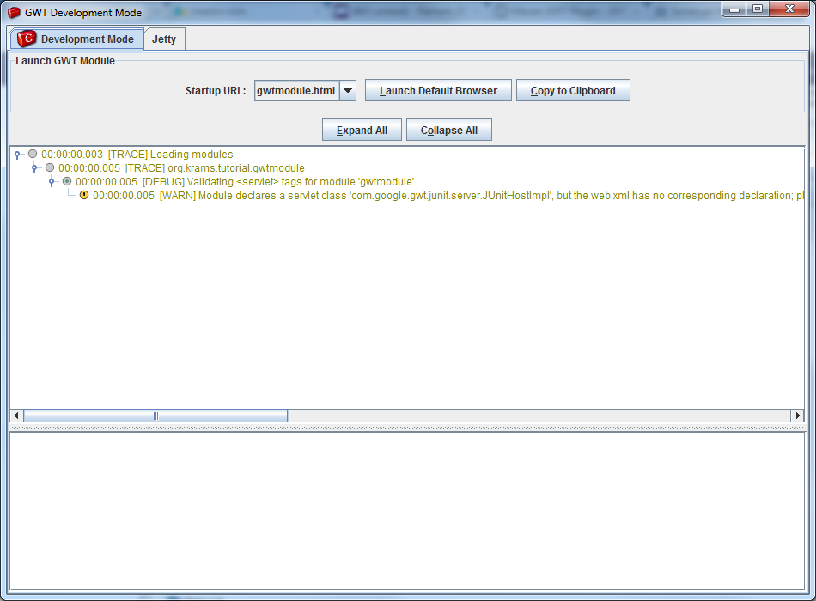Image resolution: width=816 pixels, height=601 pixels.
Task: Open the Startup URL dropdown
Action: [349, 89]
